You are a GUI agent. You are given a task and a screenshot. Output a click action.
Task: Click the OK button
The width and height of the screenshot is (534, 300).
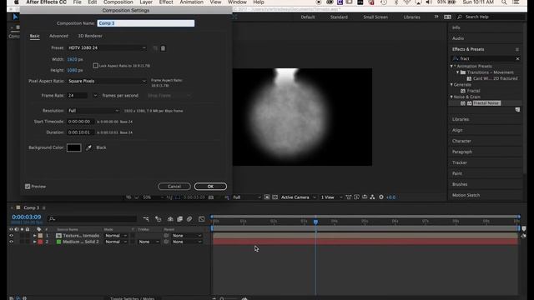[x=210, y=187]
